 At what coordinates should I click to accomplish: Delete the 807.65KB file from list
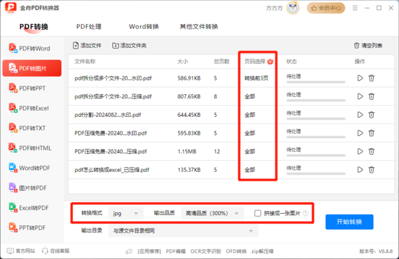(372, 96)
